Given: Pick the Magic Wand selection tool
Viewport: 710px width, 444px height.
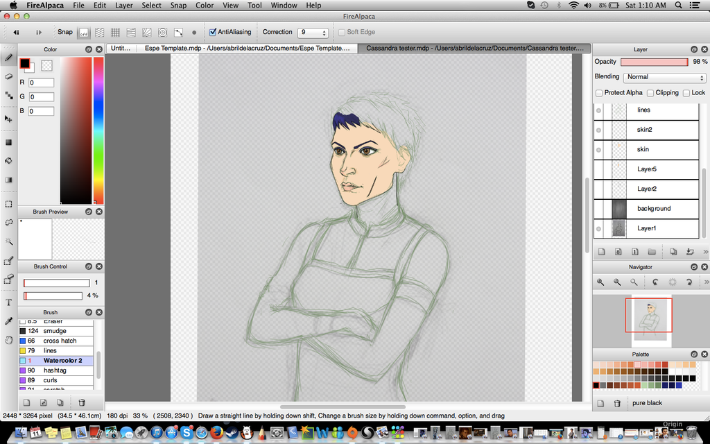Looking at the screenshot, I should 9,241.
